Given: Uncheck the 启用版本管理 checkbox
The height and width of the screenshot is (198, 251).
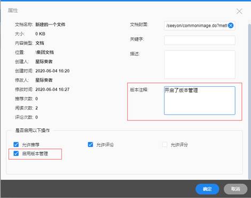Looking at the screenshot, I should click(16, 153).
